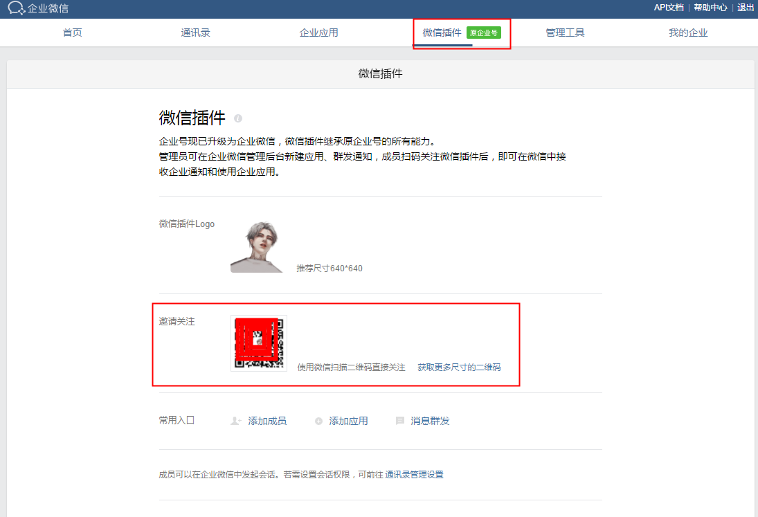Image resolution: width=758 pixels, height=517 pixels.
Task: Click the plus icon for 添加应用
Action: pos(318,421)
